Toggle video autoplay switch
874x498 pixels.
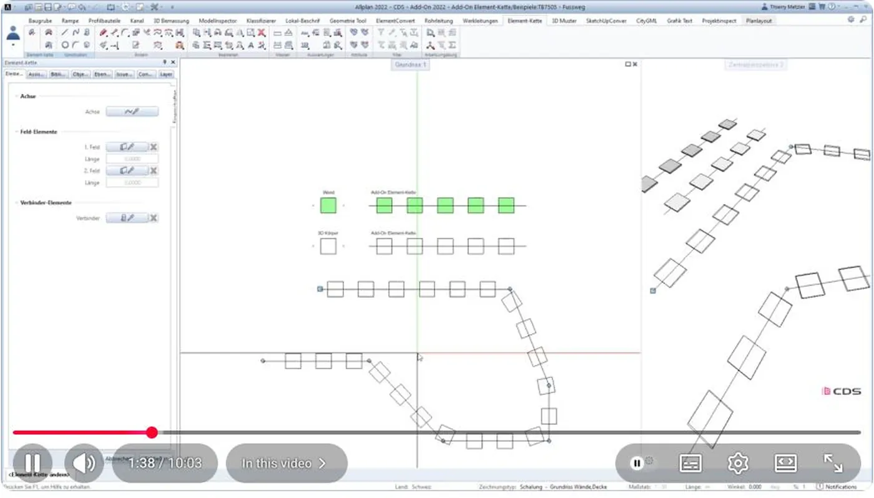click(x=641, y=462)
